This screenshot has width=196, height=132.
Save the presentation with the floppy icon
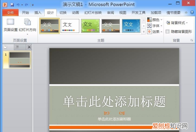12,5
